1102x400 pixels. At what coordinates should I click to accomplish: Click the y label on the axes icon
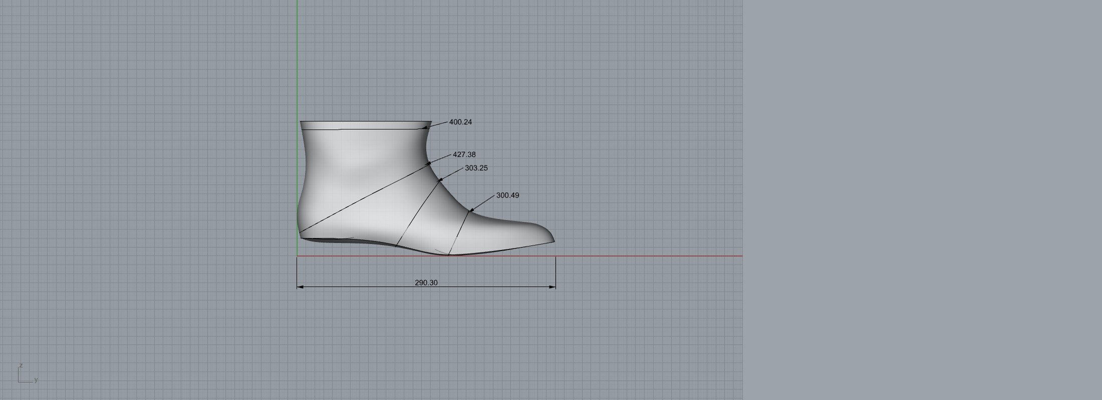click(x=36, y=380)
